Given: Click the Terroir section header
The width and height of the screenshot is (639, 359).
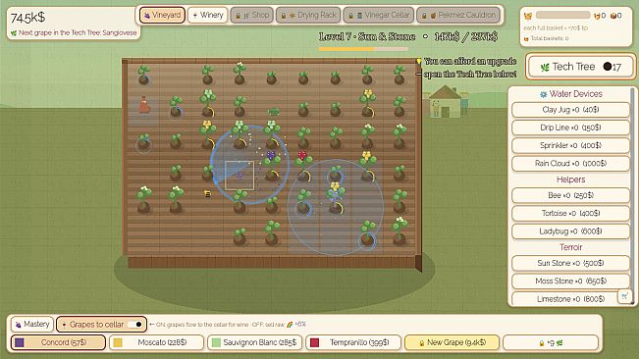Looking at the screenshot, I should click(570, 247).
